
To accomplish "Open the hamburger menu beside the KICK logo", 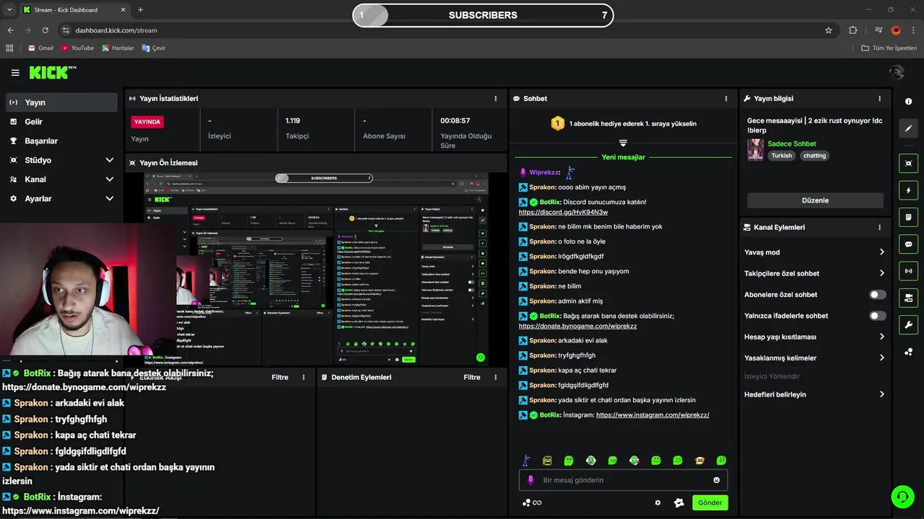I will [15, 73].
